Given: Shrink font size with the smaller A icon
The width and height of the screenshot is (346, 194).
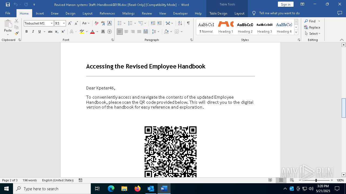Looking at the screenshot, I should tap(76, 23).
